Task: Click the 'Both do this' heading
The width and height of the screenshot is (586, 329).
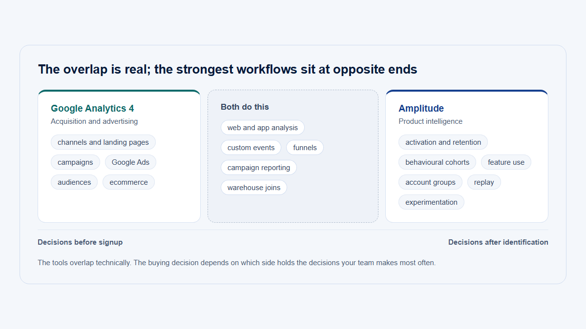Action: pos(245,107)
